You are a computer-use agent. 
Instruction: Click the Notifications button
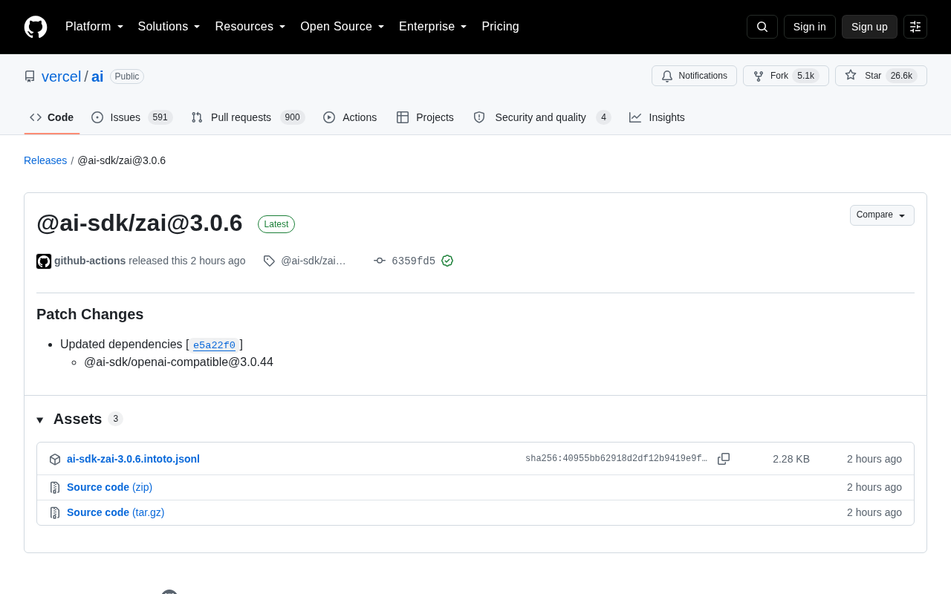694,76
